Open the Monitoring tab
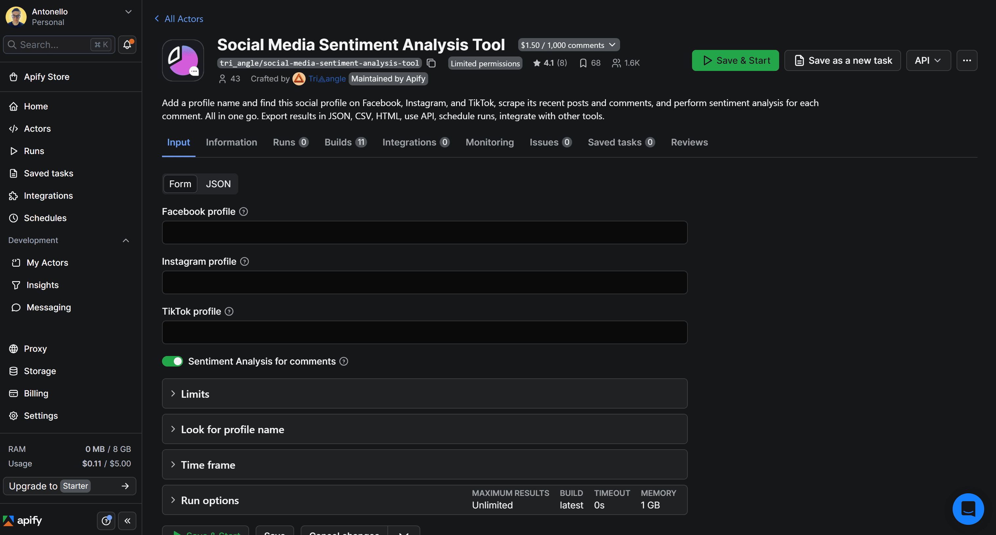The image size is (996, 535). (x=490, y=142)
